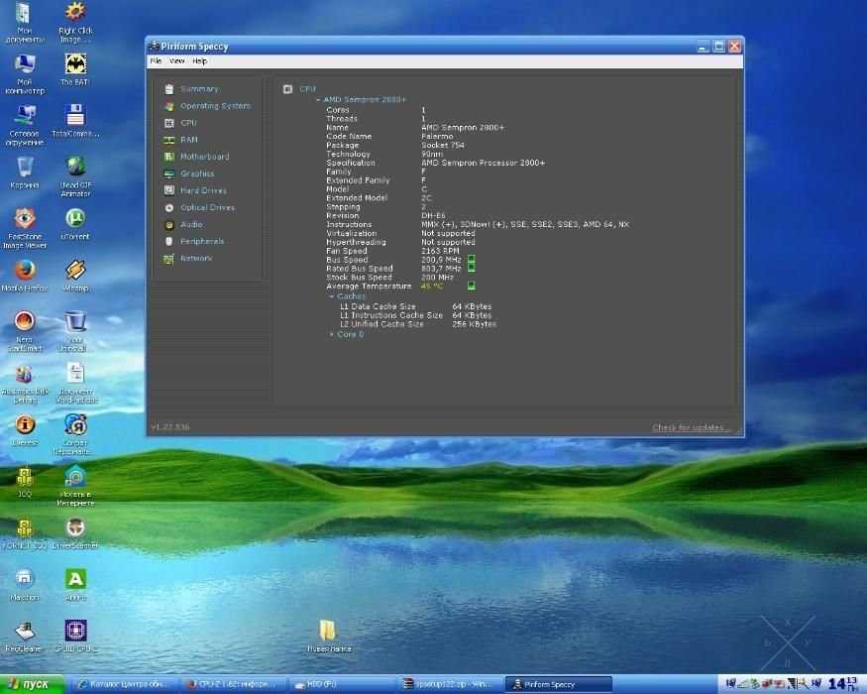
Task: Click the пуск Start button
Action: point(32,684)
